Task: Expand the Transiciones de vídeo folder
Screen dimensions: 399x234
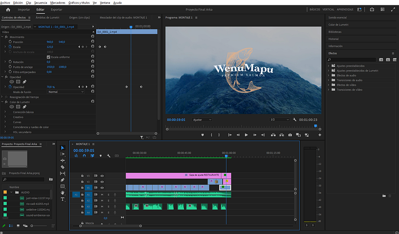Action: click(328, 90)
